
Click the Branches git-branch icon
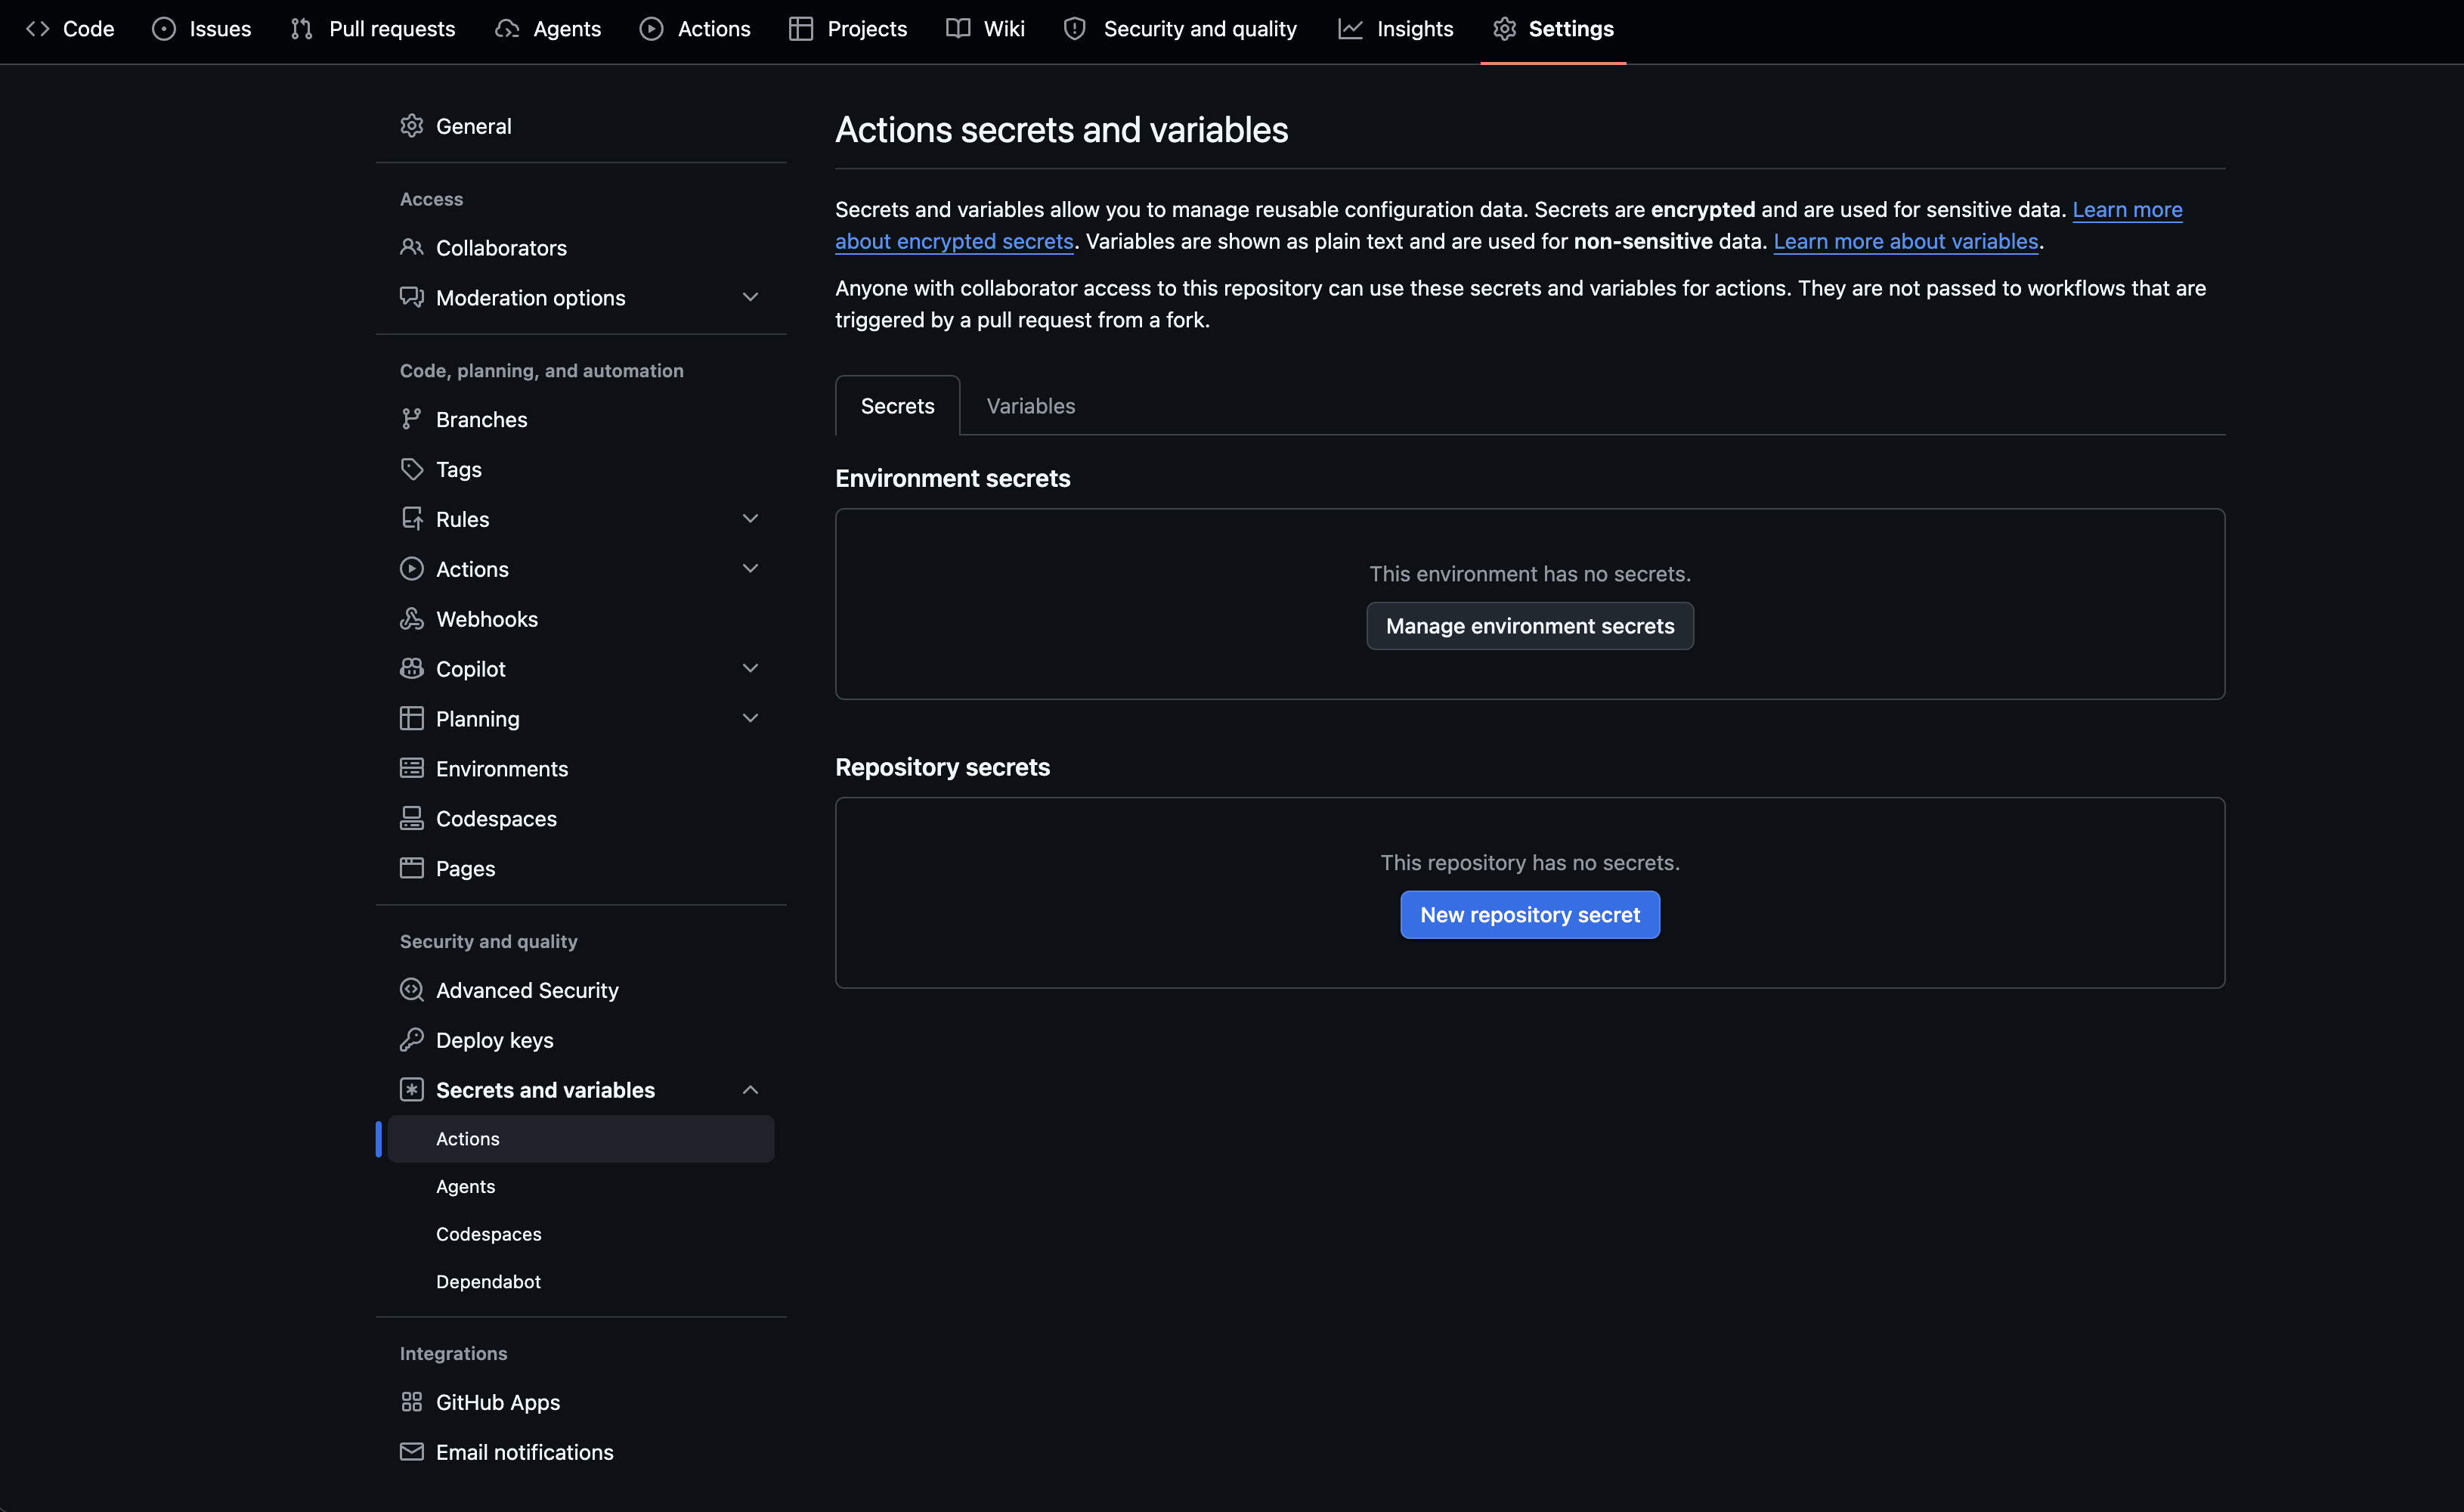pos(412,419)
